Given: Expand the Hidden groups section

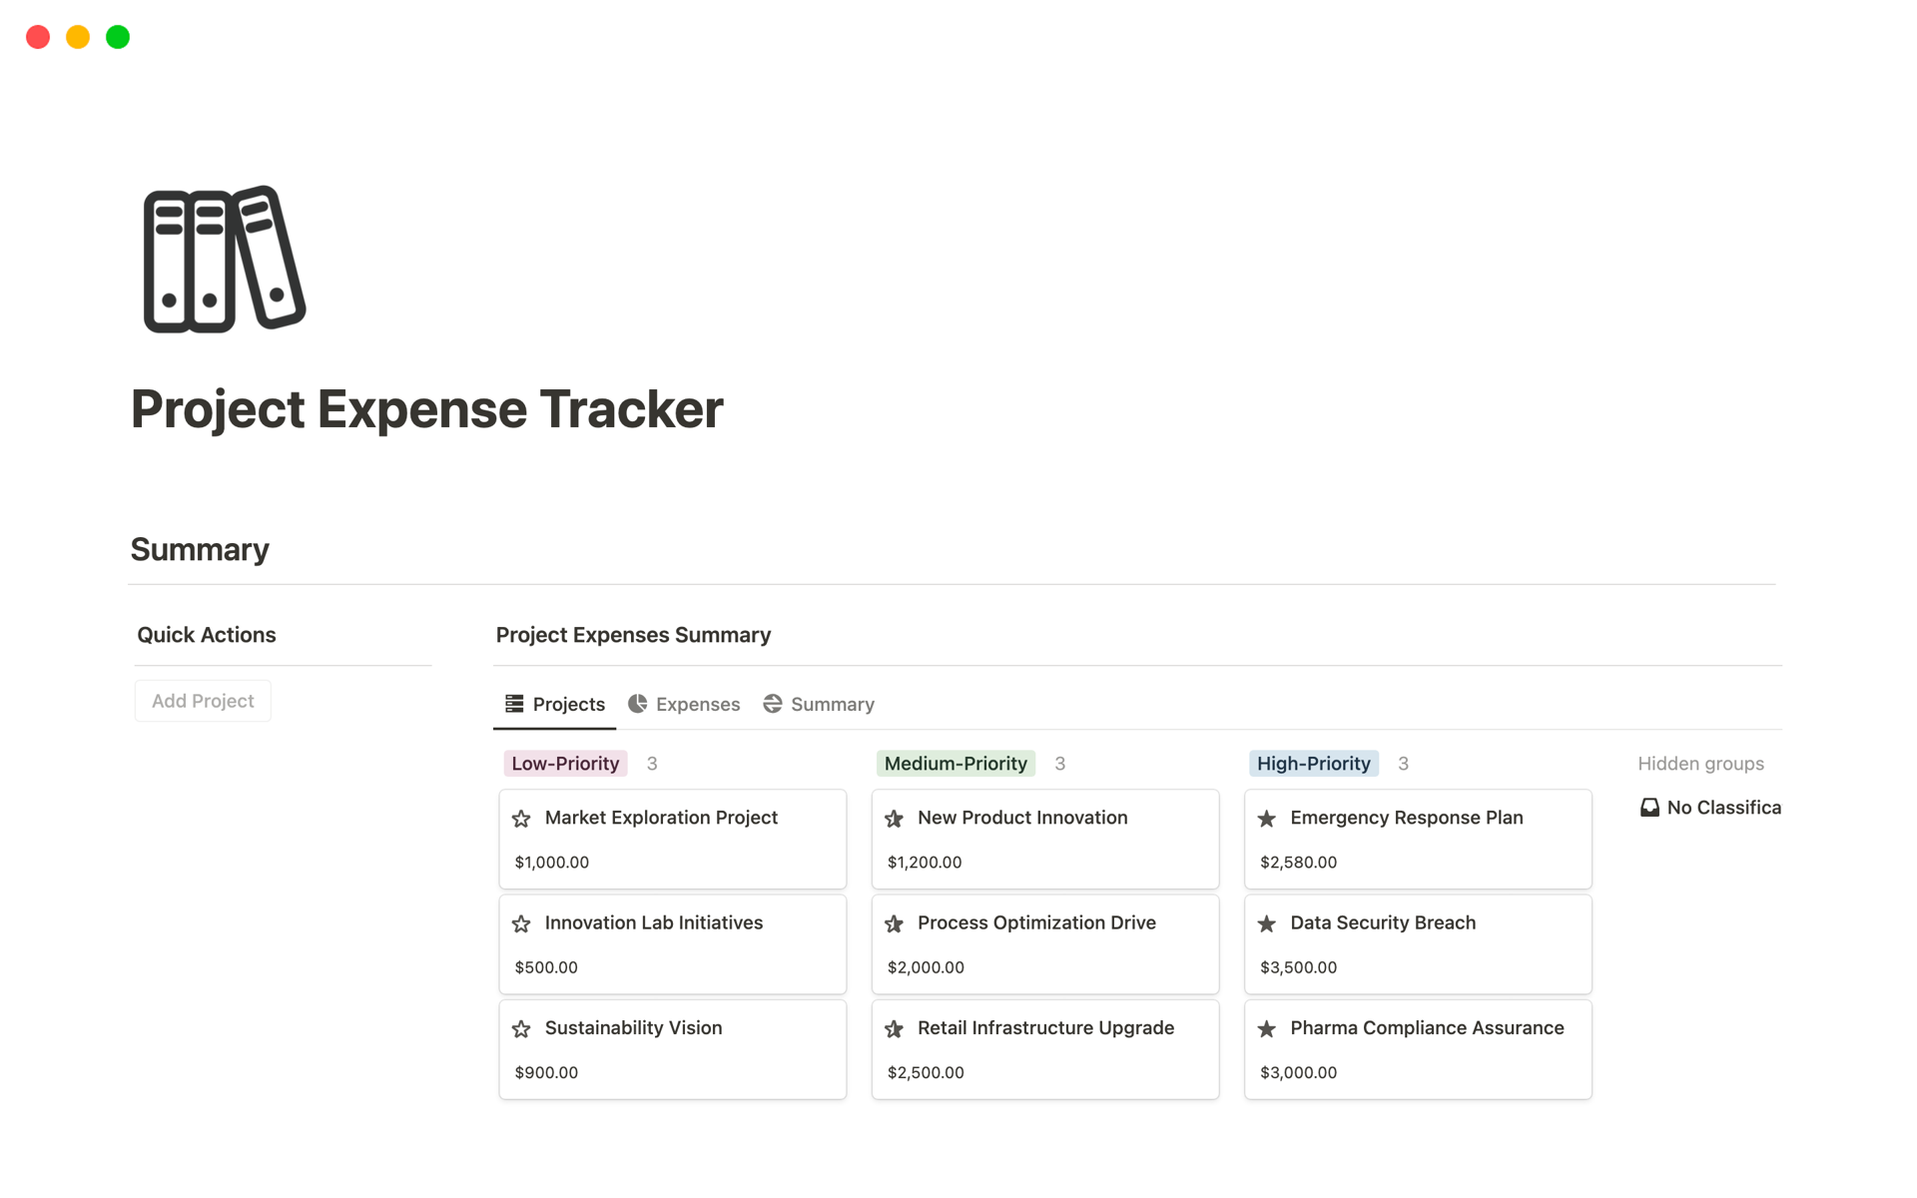Looking at the screenshot, I should click(1700, 763).
